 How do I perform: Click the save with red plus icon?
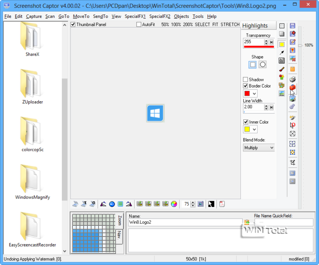click(x=292, y=34)
